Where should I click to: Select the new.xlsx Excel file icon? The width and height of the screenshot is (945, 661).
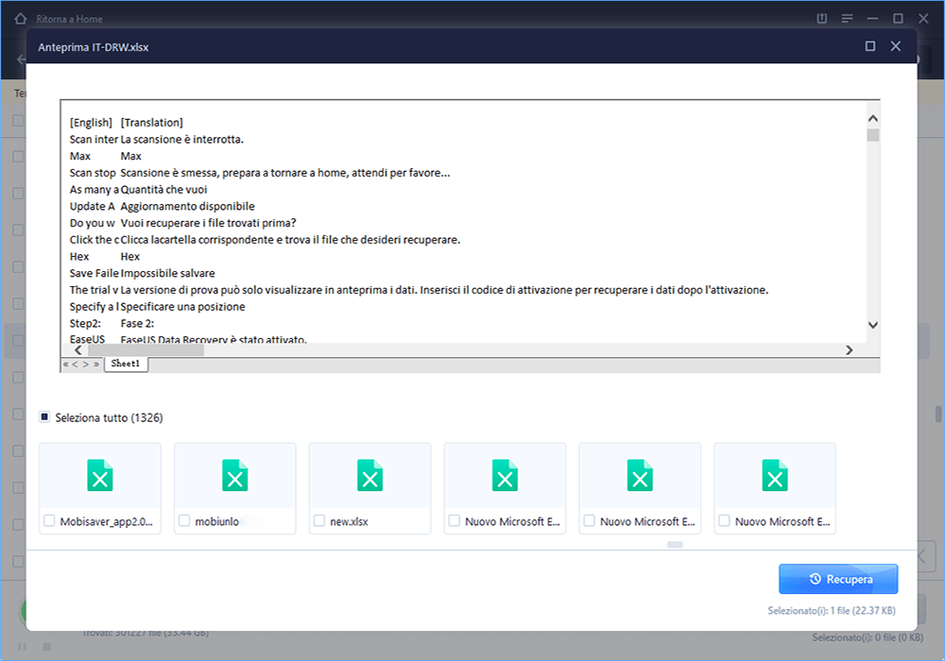(x=370, y=476)
